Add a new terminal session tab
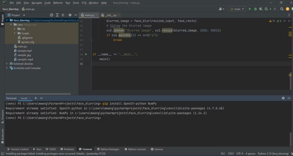293x156 pixels. pos(36,98)
